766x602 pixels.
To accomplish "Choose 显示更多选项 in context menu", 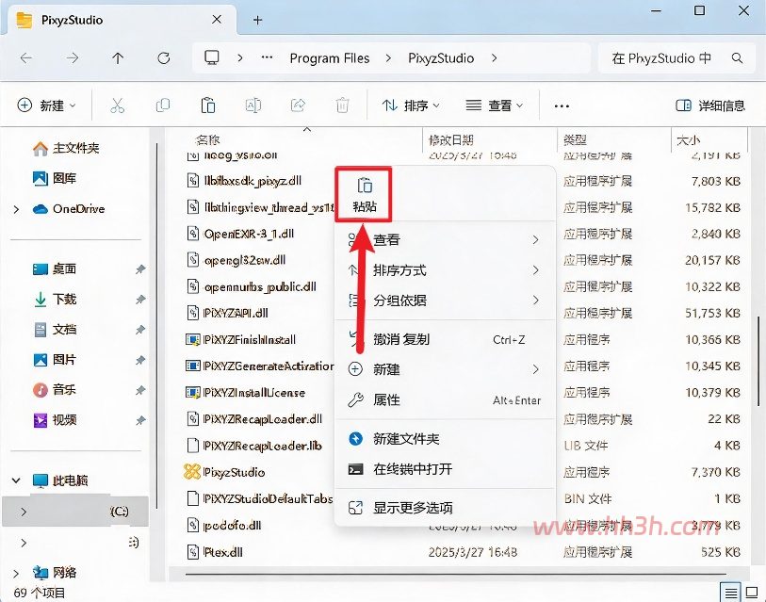I will [445, 508].
